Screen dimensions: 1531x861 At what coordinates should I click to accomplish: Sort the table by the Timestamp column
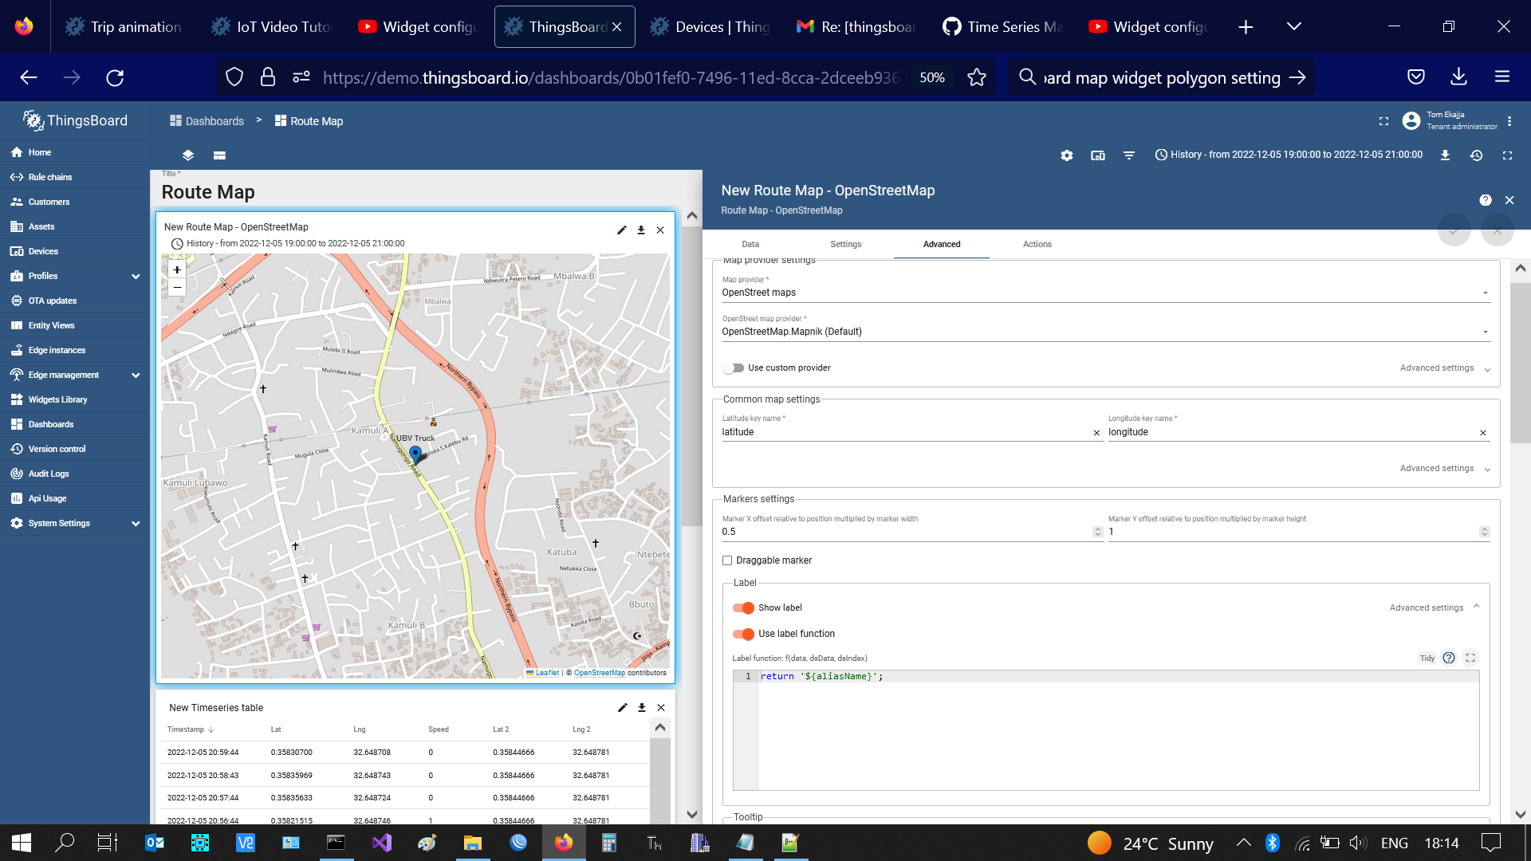coord(189,729)
